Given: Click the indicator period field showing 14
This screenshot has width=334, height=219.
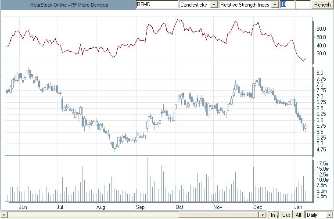Looking at the screenshot, I should coord(287,4).
